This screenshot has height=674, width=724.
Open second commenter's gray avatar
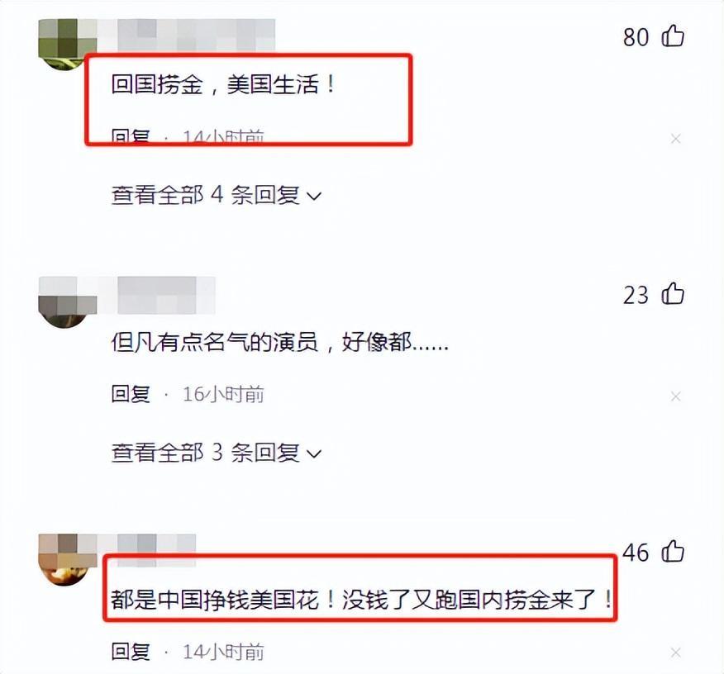coord(64,302)
